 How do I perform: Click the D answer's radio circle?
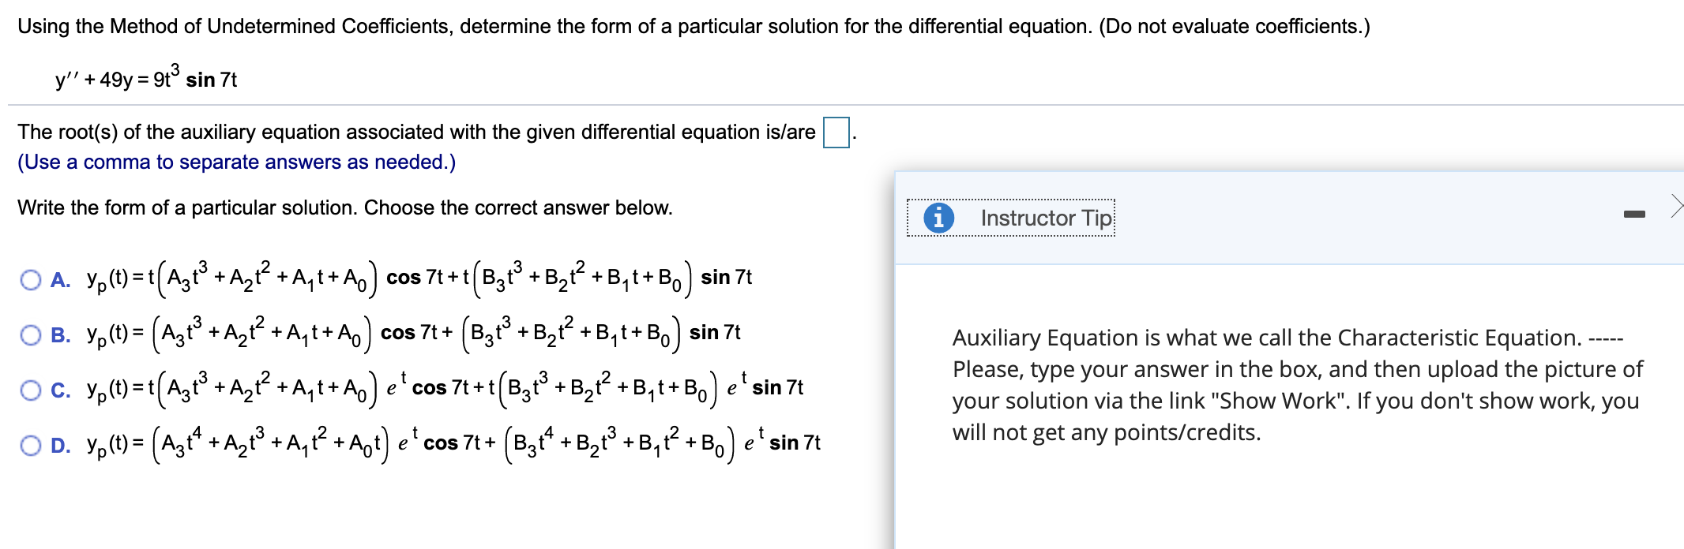pos(31,445)
